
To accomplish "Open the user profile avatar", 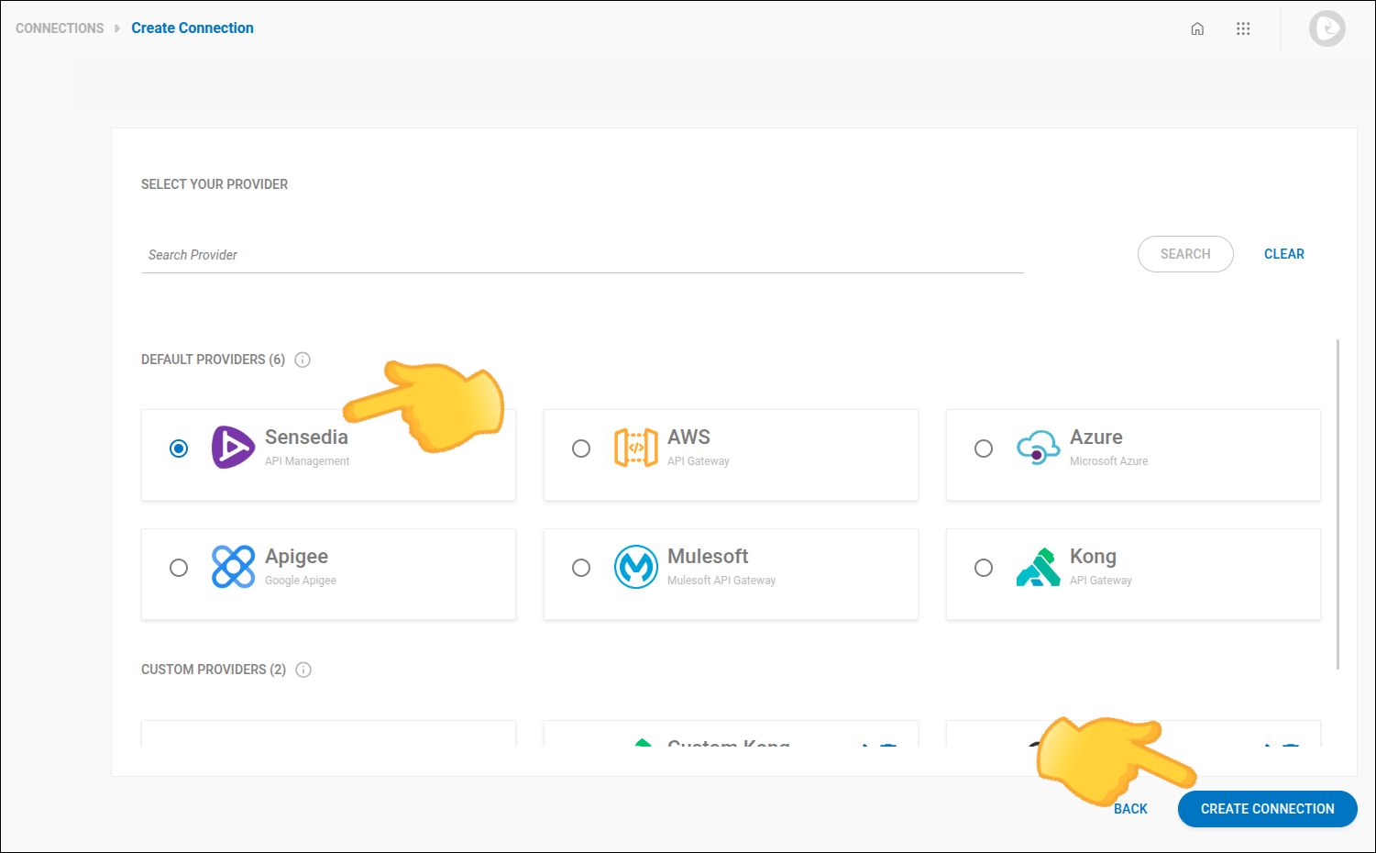I will (1326, 28).
